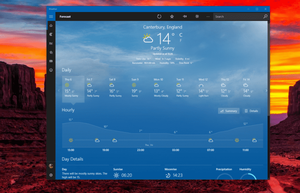300x193 pixels.
Task: Open Favorites star list in sidebar
Action: coord(51,52)
